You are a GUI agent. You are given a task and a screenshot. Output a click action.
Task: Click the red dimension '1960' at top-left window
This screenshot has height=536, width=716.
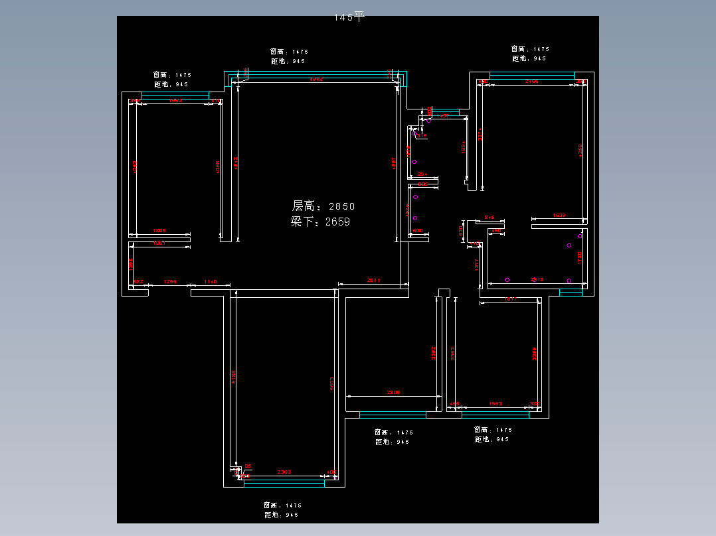pos(175,100)
